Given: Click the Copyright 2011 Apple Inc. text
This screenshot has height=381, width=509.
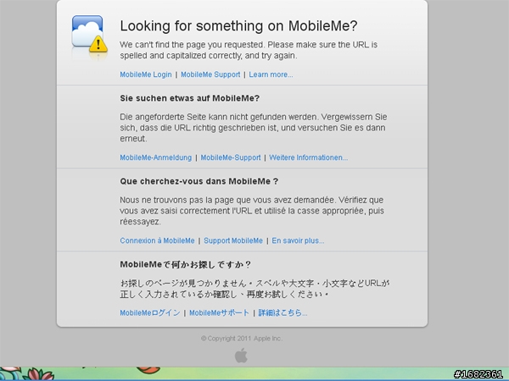Looking at the screenshot, I should tap(242, 339).
